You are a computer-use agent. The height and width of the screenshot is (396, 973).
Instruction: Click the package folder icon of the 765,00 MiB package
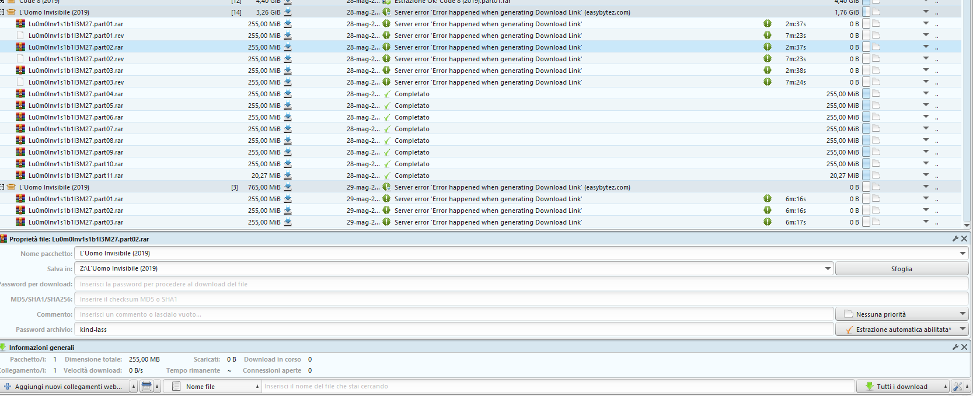click(11, 187)
